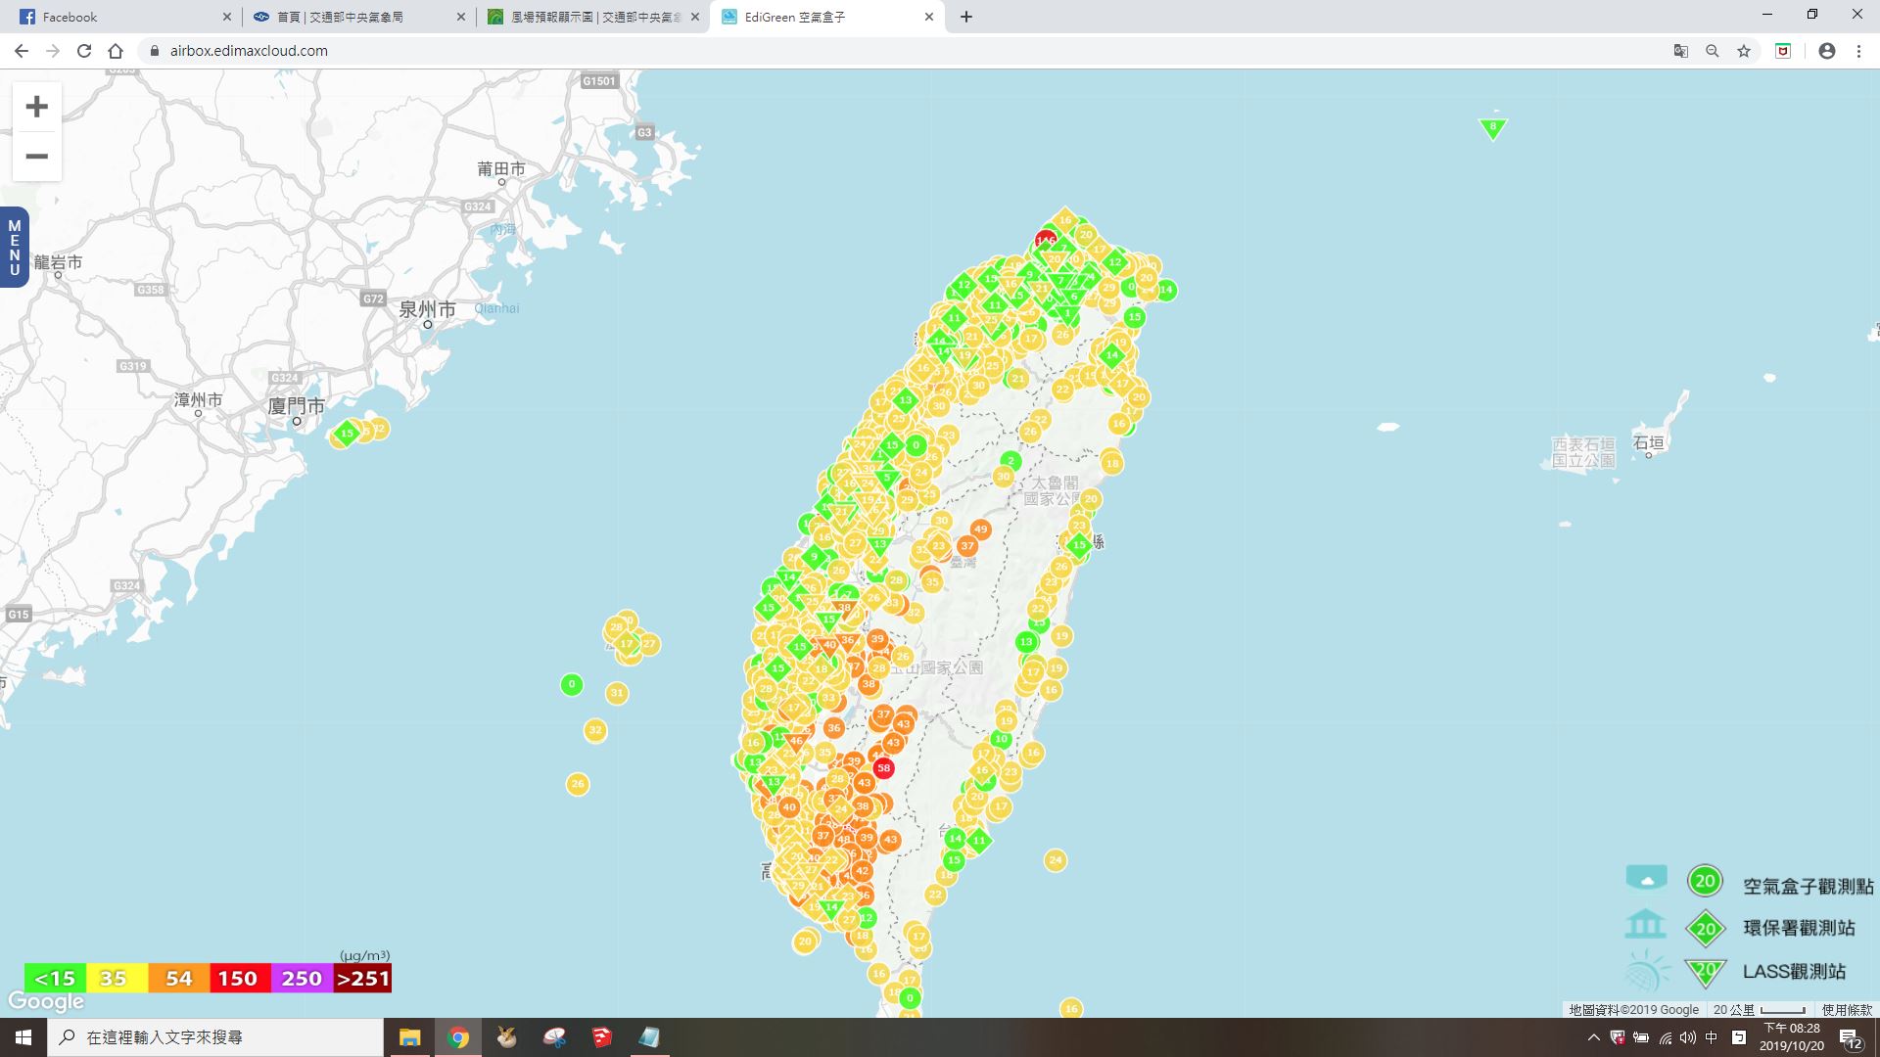Viewport: 1880px width, 1057px height.
Task: Open the clock showing 下午 08:28
Action: coord(1792,1037)
